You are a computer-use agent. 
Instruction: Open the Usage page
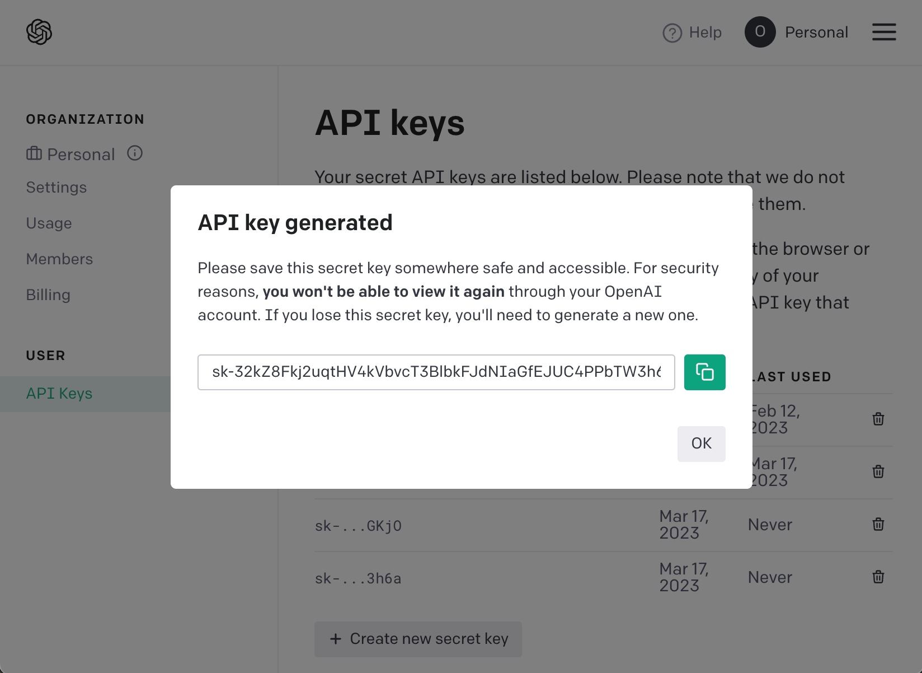click(x=49, y=223)
